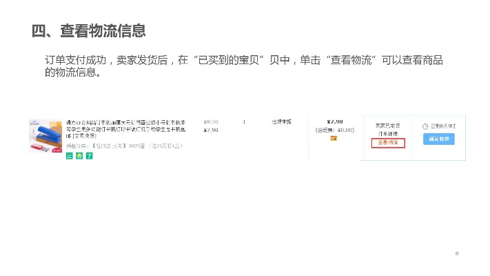The height and width of the screenshot is (276, 490).
Task: Click the remaining time countdown text
Action: [x=442, y=126]
